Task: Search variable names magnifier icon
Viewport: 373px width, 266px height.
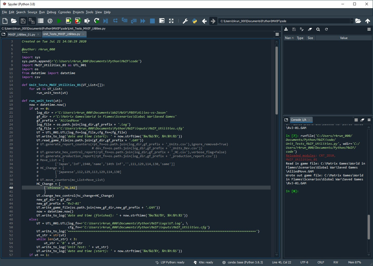Action: pos(318,29)
